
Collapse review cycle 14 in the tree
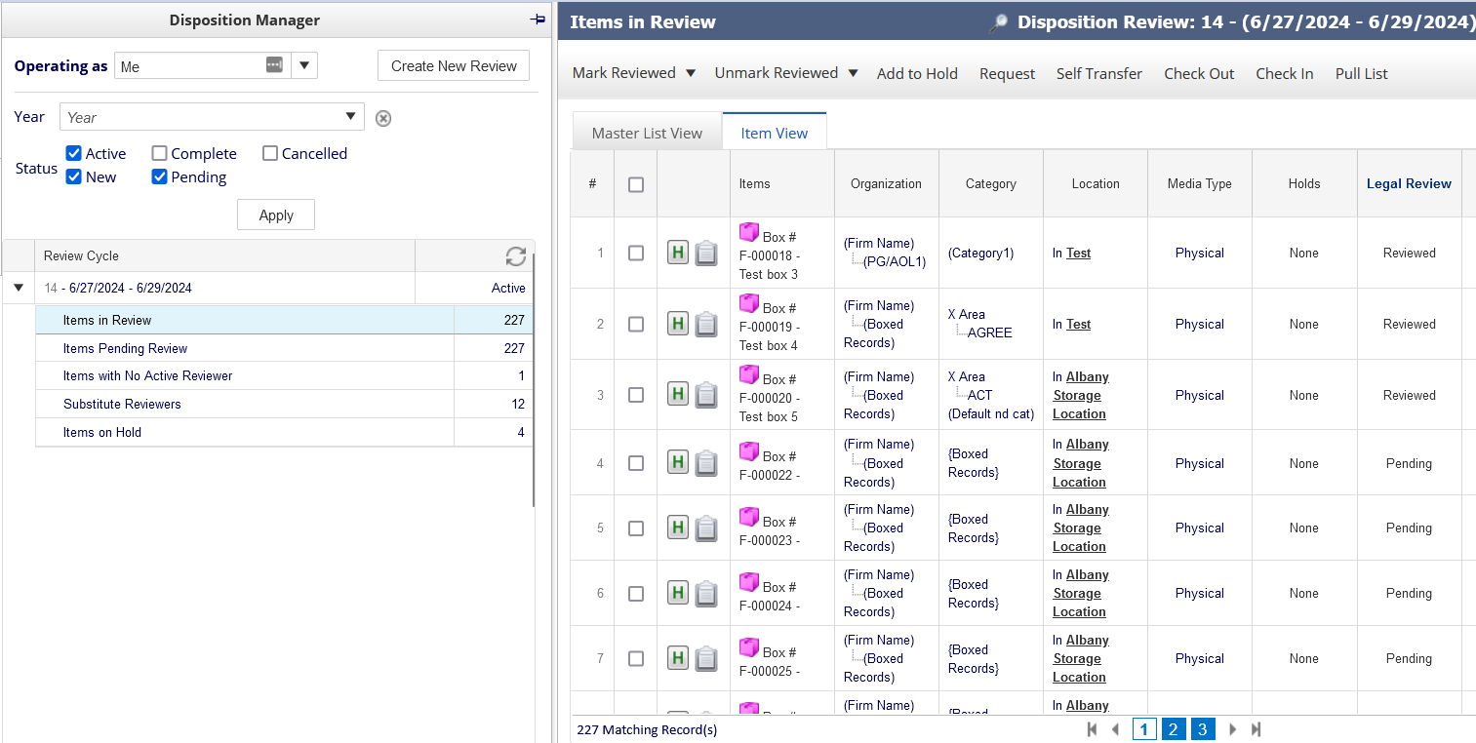click(18, 288)
